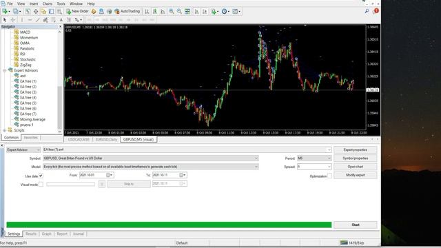Select the cursor arrow tool
This screenshot has width=441, height=248.
pyautogui.click(x=5, y=20)
